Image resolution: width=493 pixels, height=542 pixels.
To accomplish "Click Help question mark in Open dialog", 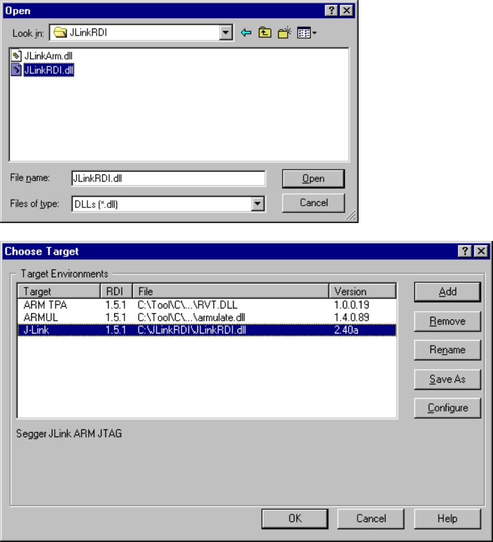I will click(331, 11).
